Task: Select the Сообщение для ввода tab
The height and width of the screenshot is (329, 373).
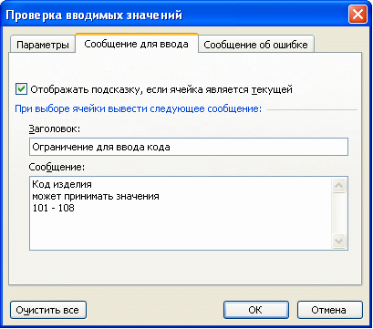Action: pyautogui.click(x=136, y=44)
